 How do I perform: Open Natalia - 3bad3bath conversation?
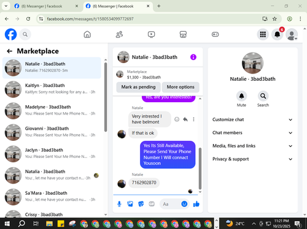tap(52, 175)
